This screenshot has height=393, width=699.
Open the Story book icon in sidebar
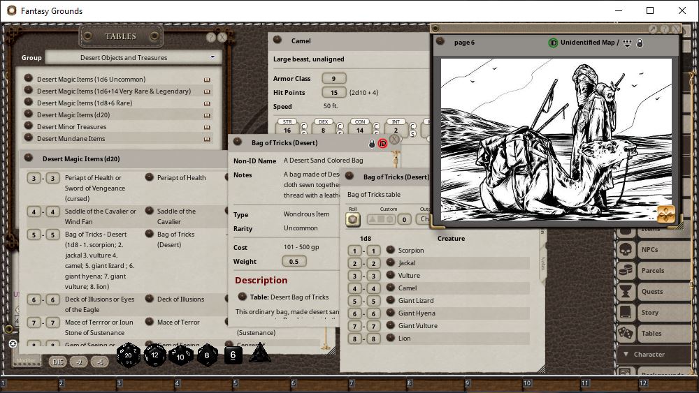tap(626, 313)
